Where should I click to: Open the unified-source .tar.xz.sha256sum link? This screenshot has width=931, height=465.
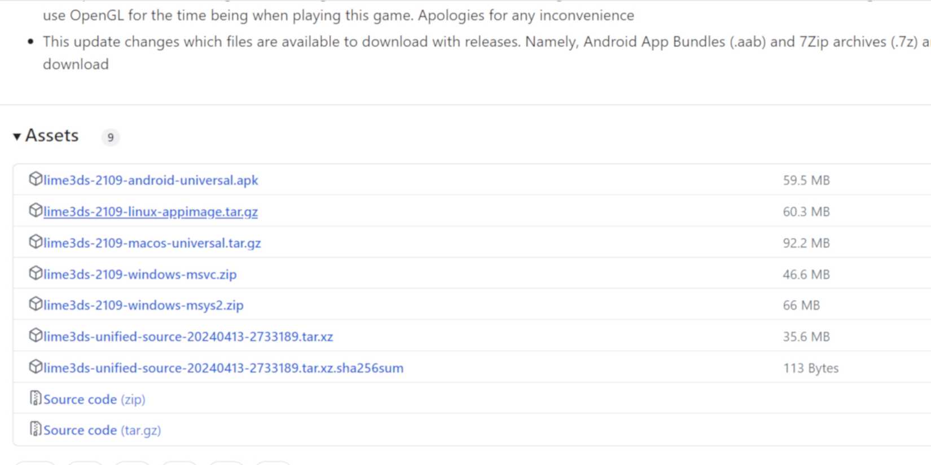point(223,368)
